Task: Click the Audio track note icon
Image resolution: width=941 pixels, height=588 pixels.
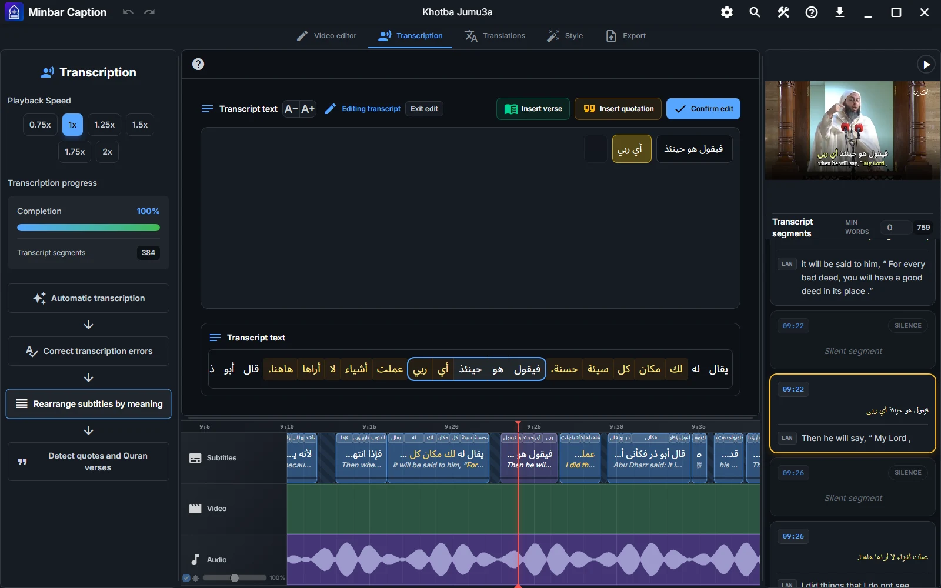Action: tap(195, 560)
